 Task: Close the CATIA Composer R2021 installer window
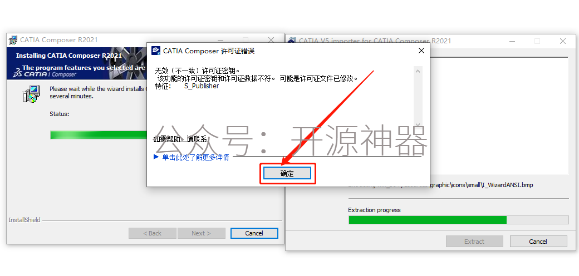click(271, 40)
